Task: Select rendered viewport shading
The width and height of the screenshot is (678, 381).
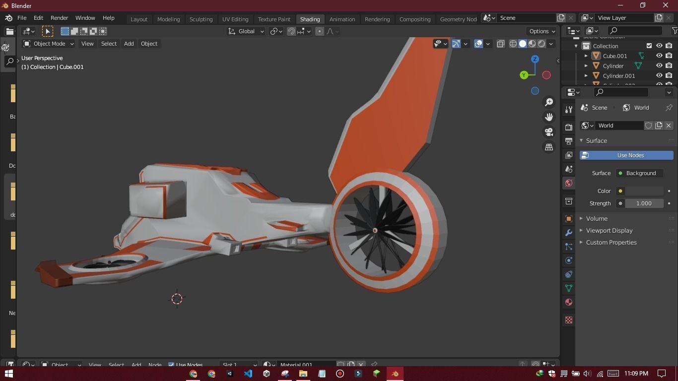Action: point(542,44)
